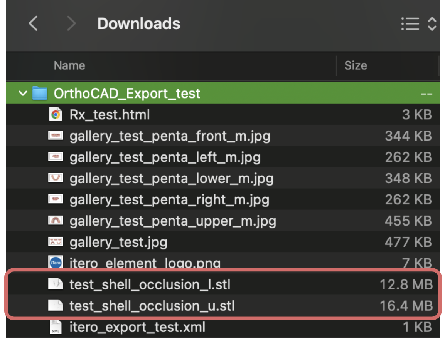Go back with the left arrow
The image size is (445, 338).
pyautogui.click(x=33, y=23)
